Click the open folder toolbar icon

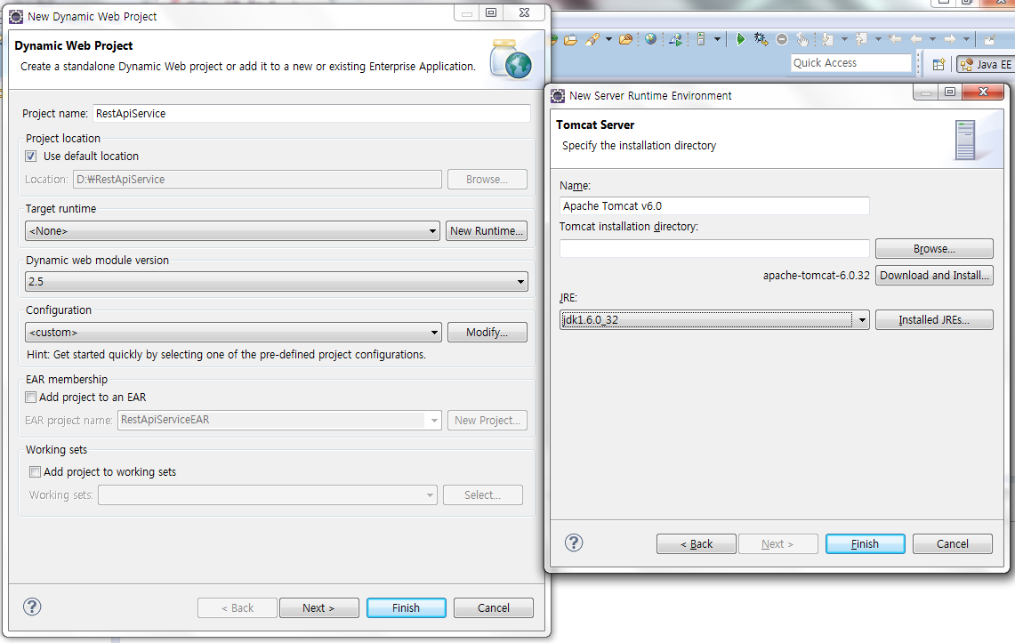click(570, 39)
